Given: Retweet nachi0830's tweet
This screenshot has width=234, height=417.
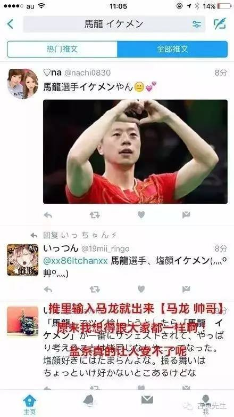Looking at the screenshot, I should coord(95,215).
